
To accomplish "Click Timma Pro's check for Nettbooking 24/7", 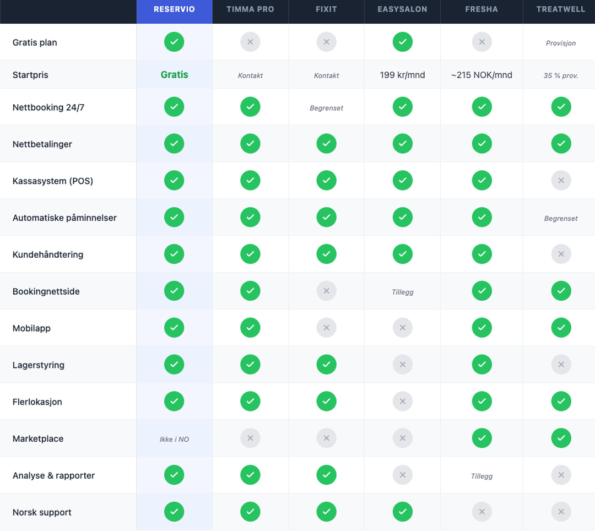I will tap(250, 106).
